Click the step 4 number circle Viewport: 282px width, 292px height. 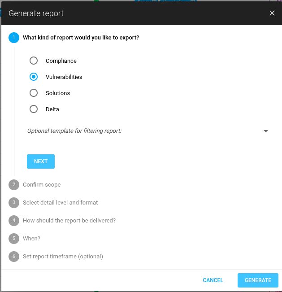(14, 221)
